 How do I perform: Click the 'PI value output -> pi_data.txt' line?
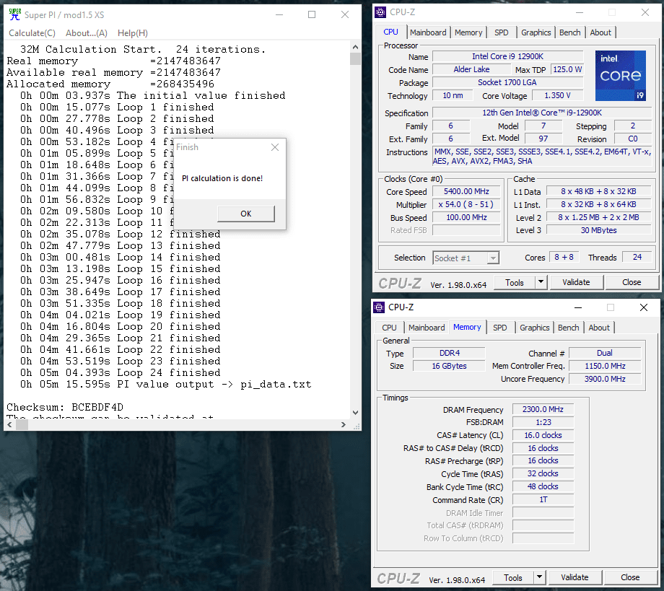pos(165,385)
